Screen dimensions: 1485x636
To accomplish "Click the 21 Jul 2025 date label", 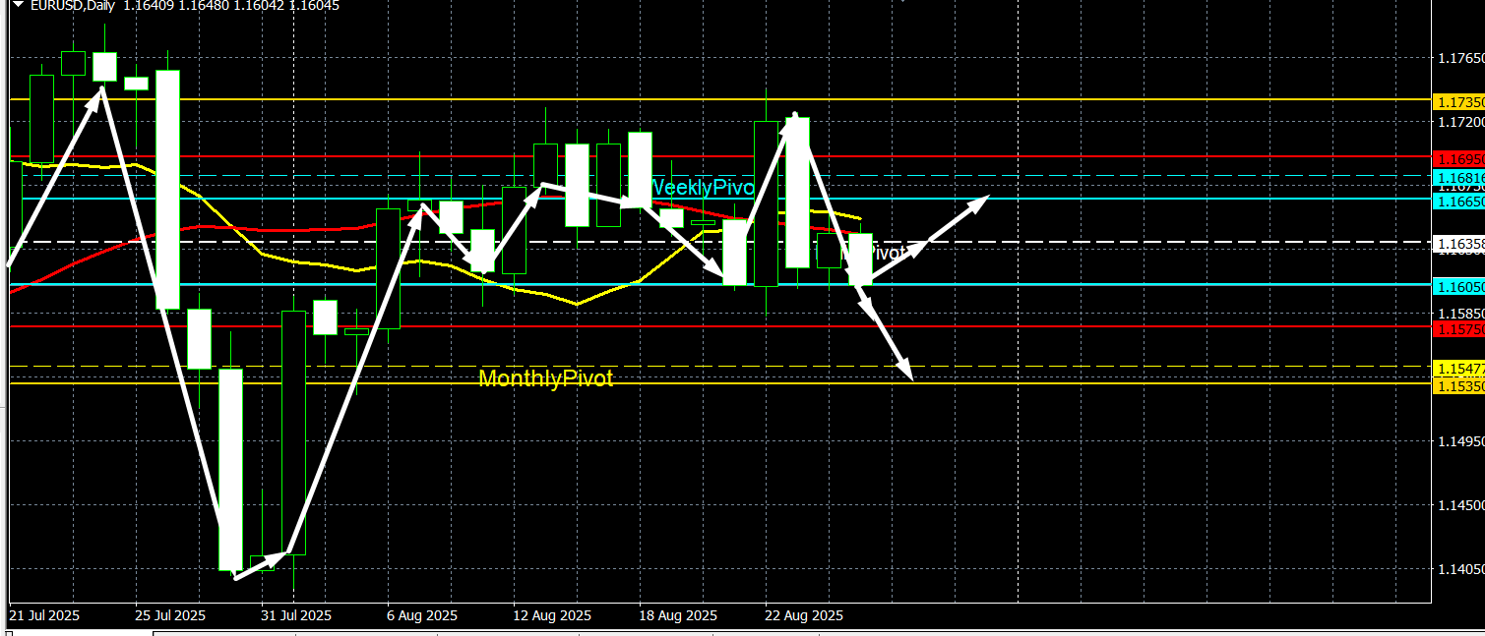I will [x=44, y=616].
